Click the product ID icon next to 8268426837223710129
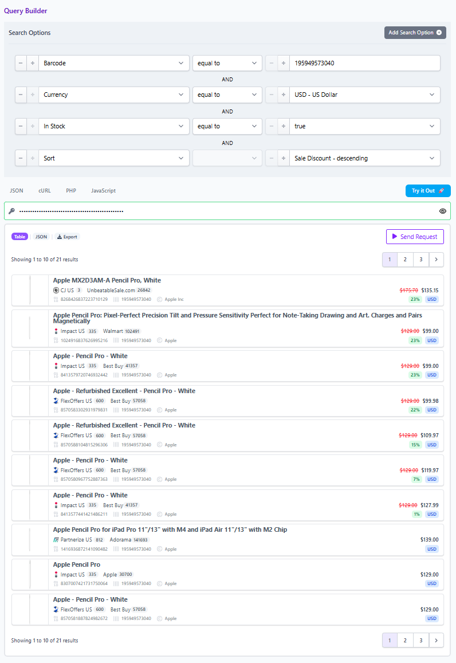456x663 pixels. 56,299
